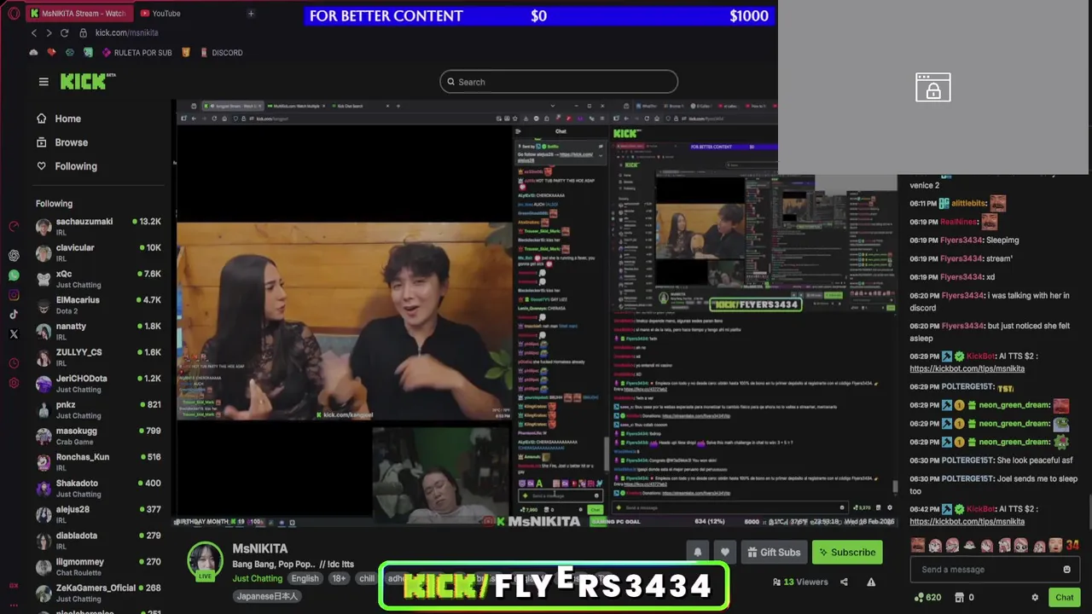The height and width of the screenshot is (614, 1092).
Task: Open nanatty channel from Following list
Action: click(x=98, y=331)
